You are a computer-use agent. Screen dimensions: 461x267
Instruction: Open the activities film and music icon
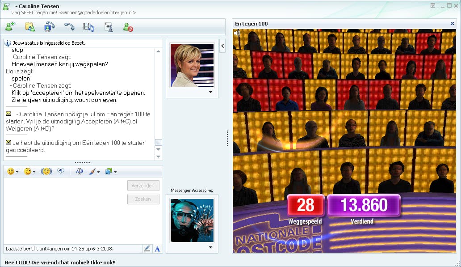88,27
